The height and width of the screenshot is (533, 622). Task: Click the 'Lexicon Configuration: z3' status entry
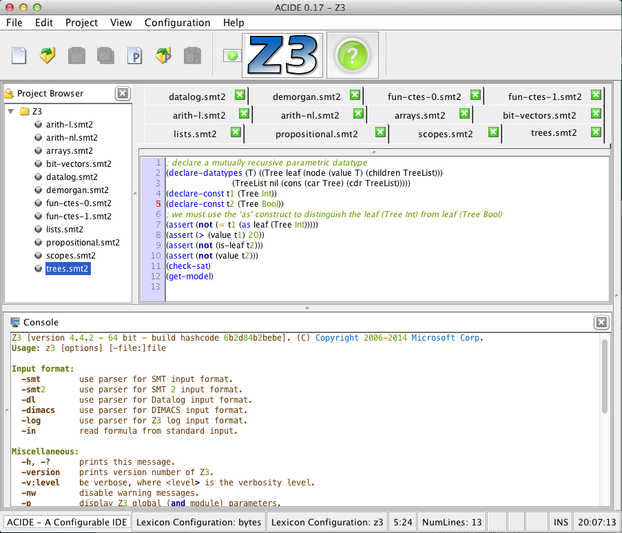coord(327,522)
